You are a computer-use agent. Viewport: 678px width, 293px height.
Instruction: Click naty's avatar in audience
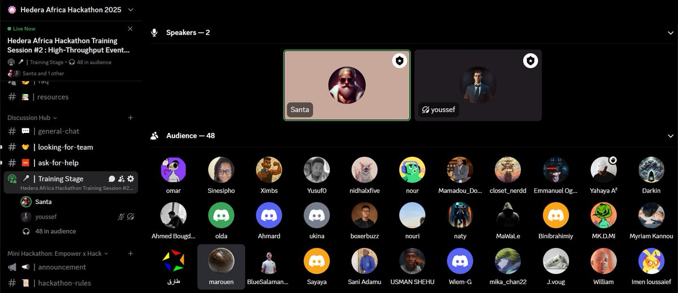pyautogui.click(x=460, y=215)
